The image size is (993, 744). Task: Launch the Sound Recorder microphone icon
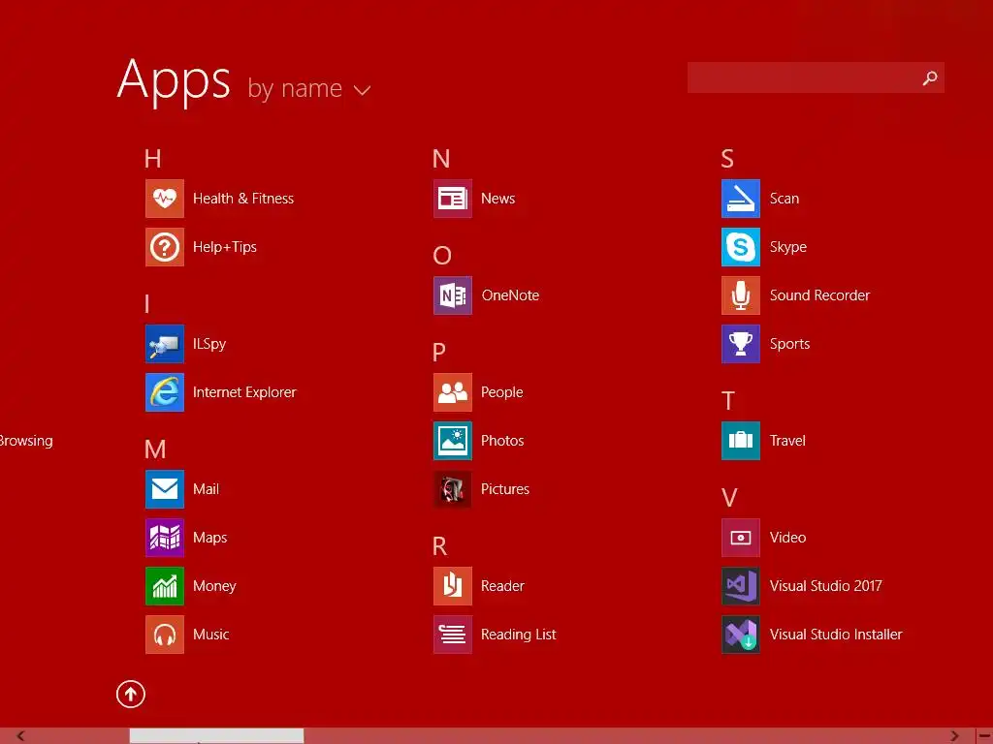(x=741, y=295)
